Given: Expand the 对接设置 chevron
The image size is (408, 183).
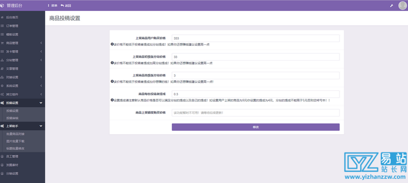Looking at the screenshot, I should [x=41, y=77].
